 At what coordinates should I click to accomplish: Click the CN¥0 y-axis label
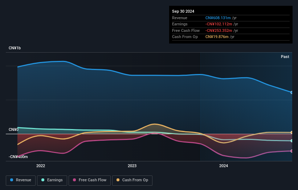point(13,130)
